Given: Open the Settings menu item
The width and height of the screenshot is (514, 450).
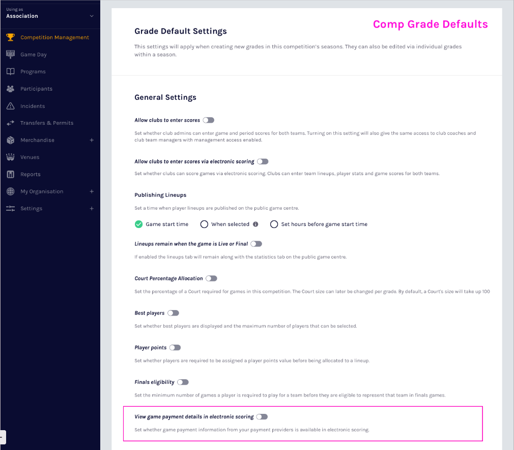Looking at the screenshot, I should coord(31,209).
